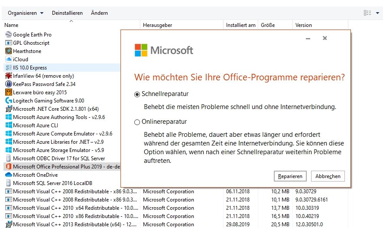
Task: Click the Lexware büro easy icon
Action: 9,93
